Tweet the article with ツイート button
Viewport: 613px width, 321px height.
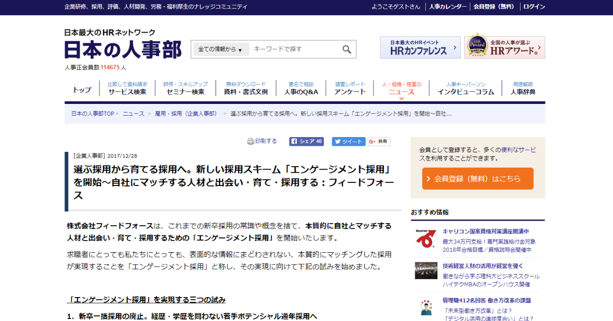click(348, 142)
